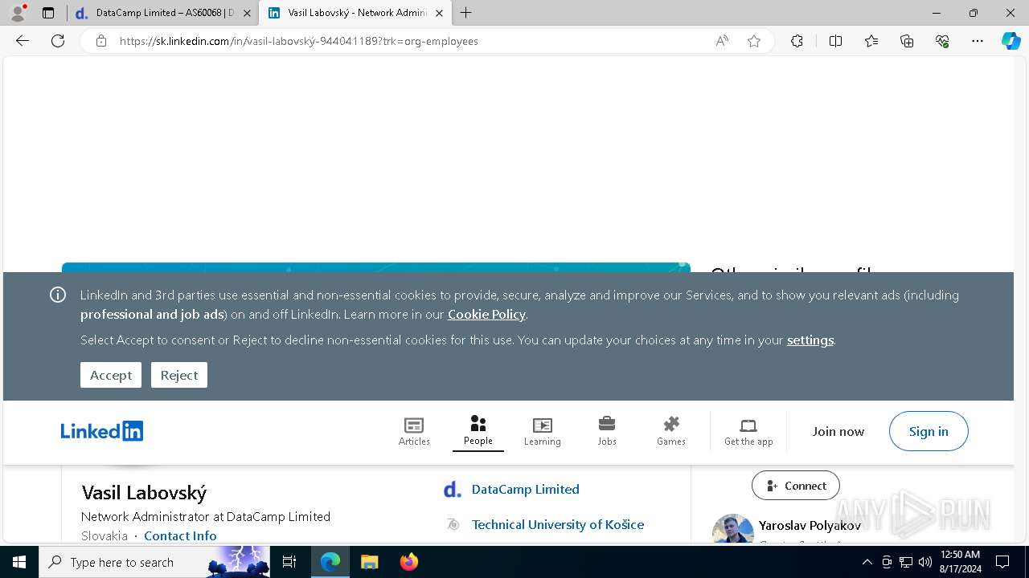Viewport: 1029px width, 578px height.
Task: Open the network icon in system tray
Action: click(906, 562)
